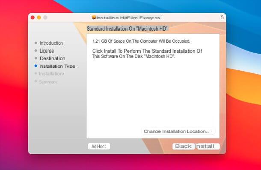This screenshot has width=261, height=170.
Task: Click the blue bullet beside Installation Type
Action: tap(36, 66)
